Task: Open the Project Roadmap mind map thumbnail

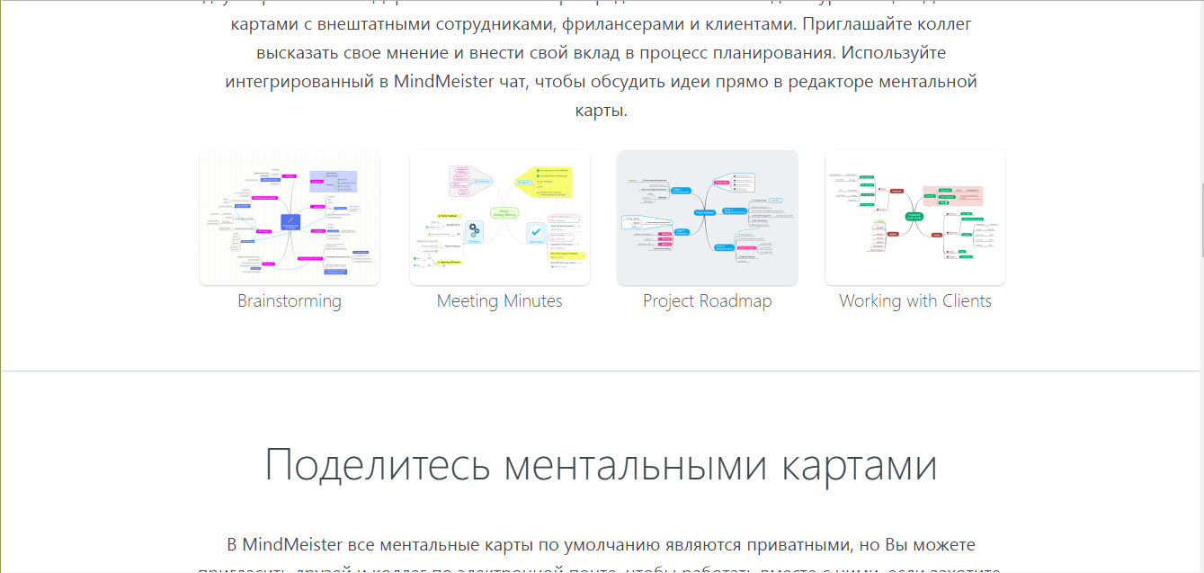Action: [x=708, y=218]
